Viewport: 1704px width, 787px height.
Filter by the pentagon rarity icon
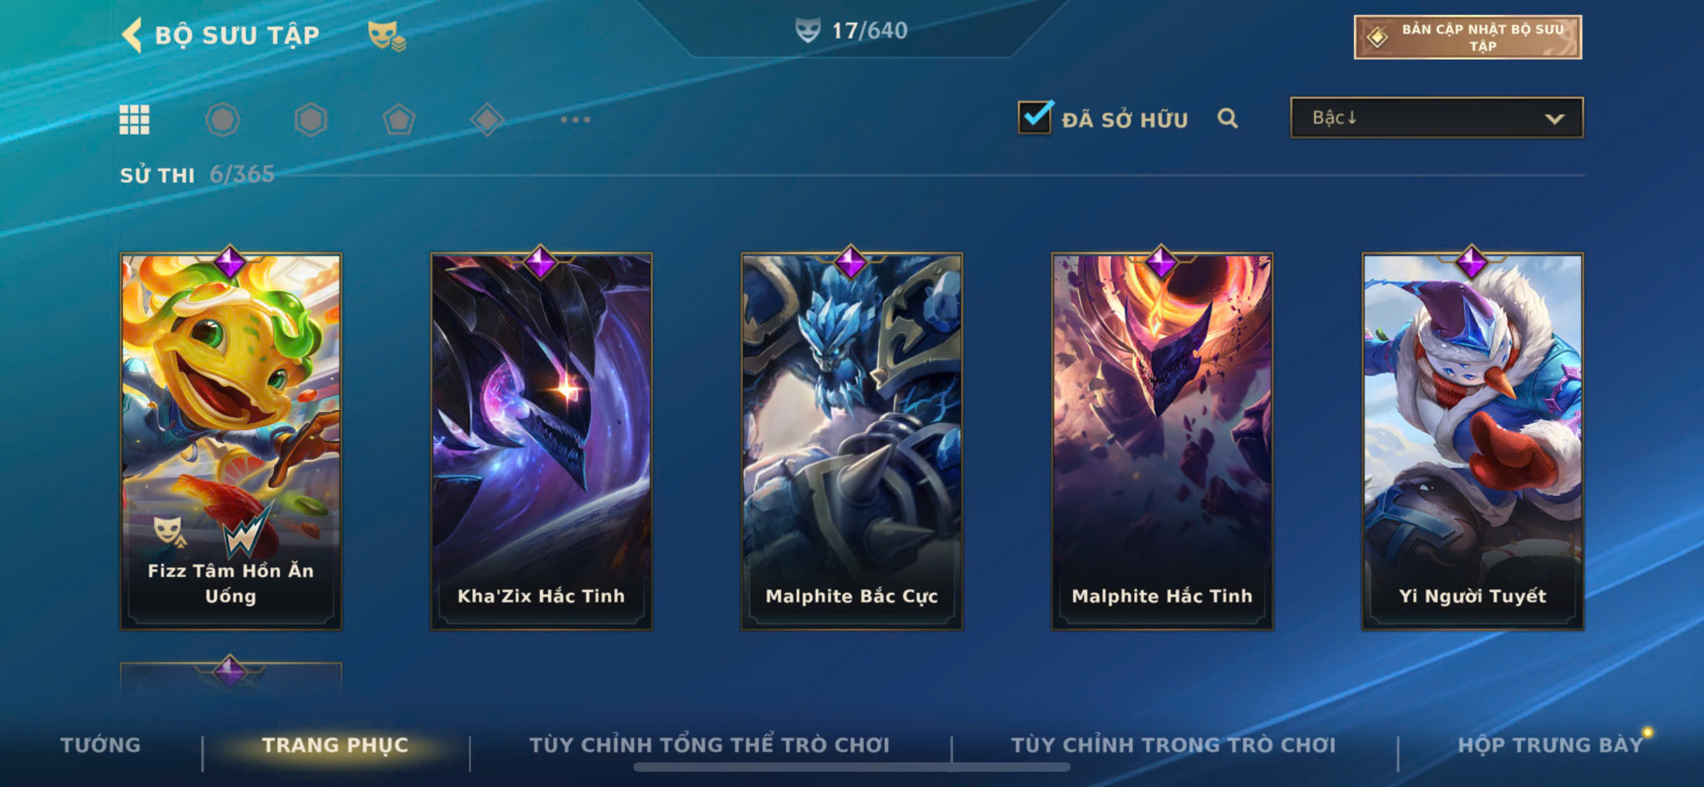(399, 120)
